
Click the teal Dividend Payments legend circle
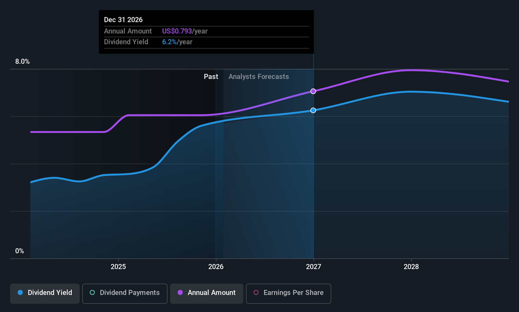coord(92,292)
